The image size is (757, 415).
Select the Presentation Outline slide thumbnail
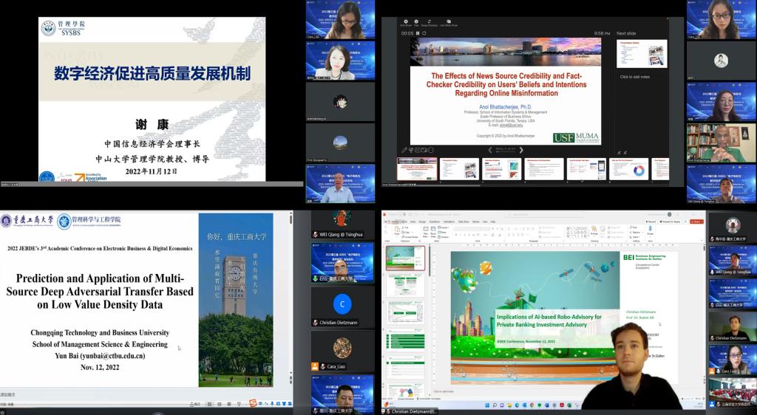[458, 168]
